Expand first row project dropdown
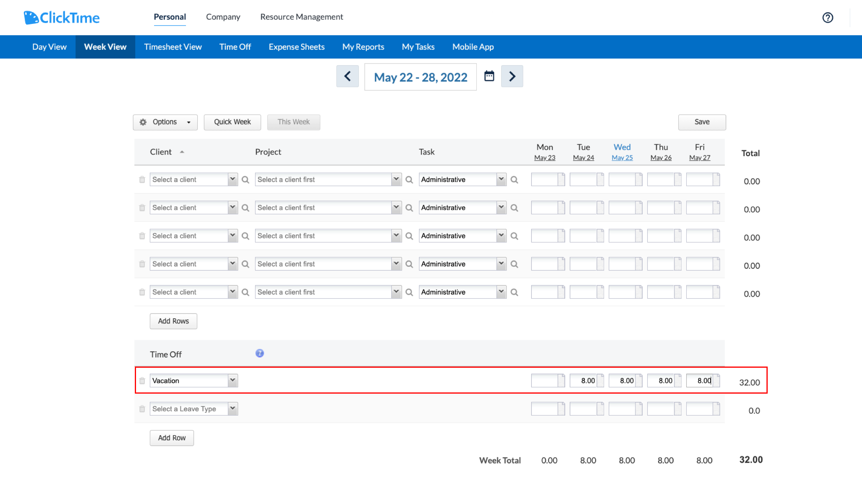 [396, 179]
